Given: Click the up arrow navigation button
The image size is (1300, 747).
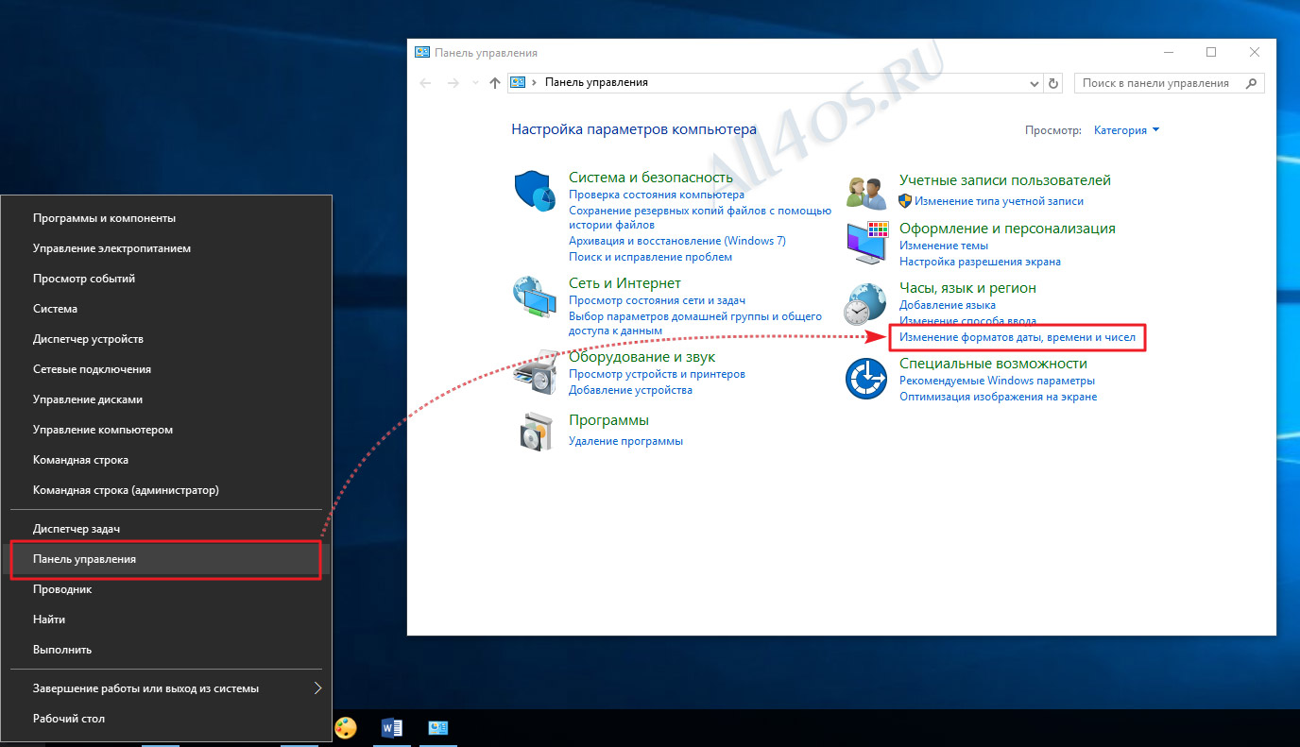Looking at the screenshot, I should [495, 83].
